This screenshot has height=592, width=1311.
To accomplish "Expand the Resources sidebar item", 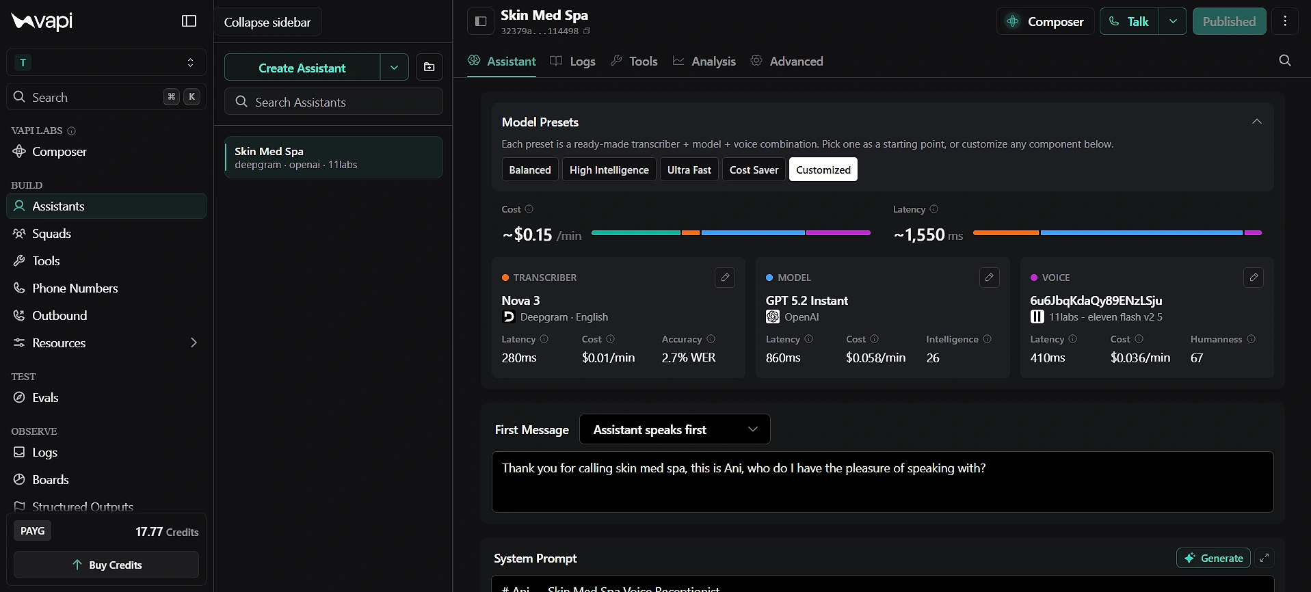I will 106,342.
